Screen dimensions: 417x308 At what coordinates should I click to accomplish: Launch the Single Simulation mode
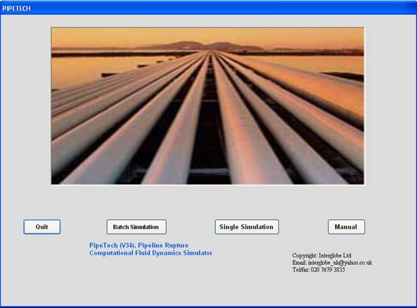[x=247, y=227]
